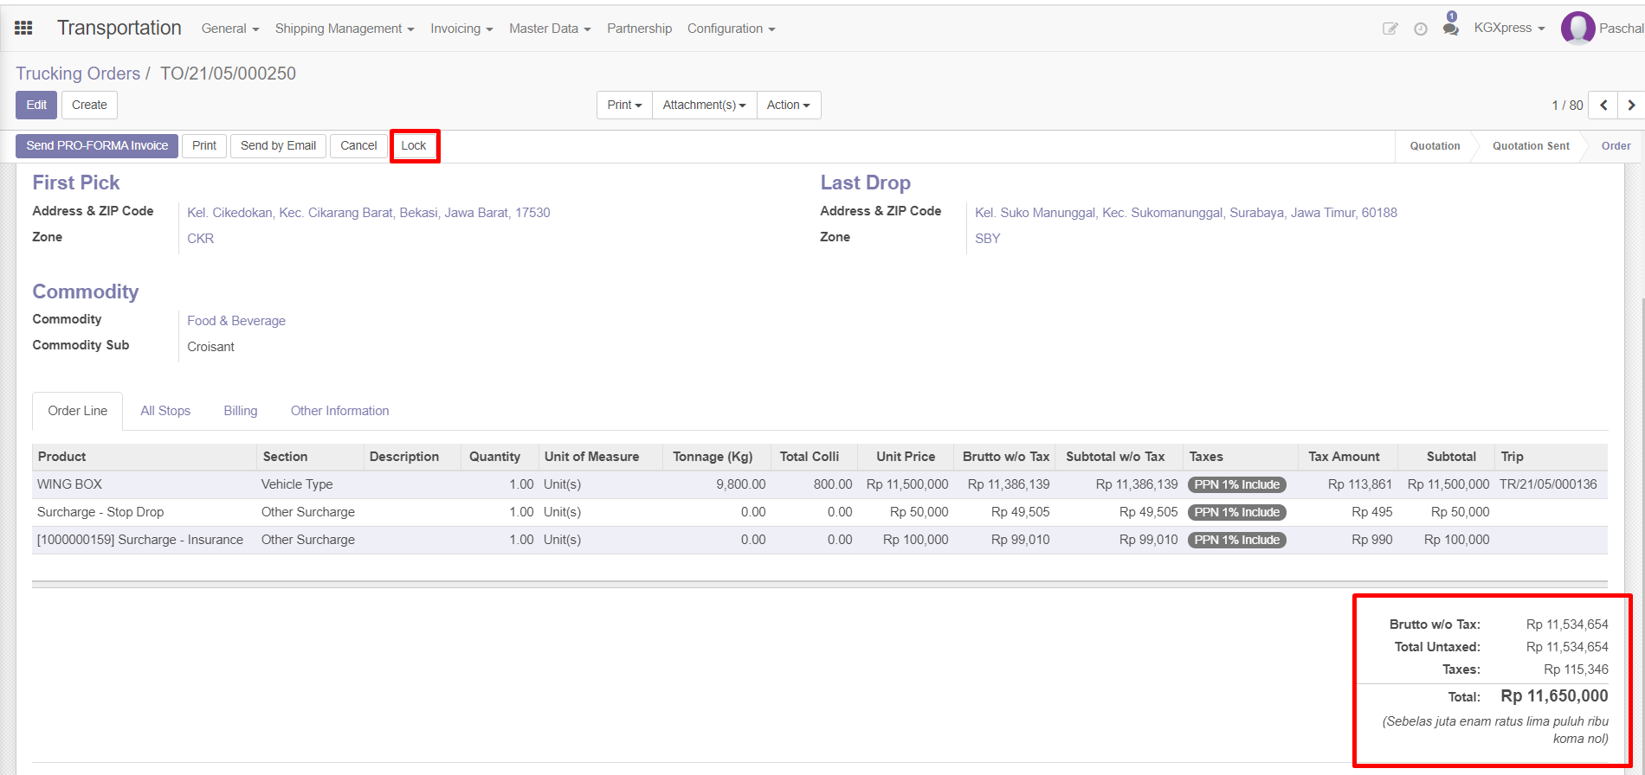The width and height of the screenshot is (1645, 775).
Task: Open the Action dropdown
Action: (788, 105)
